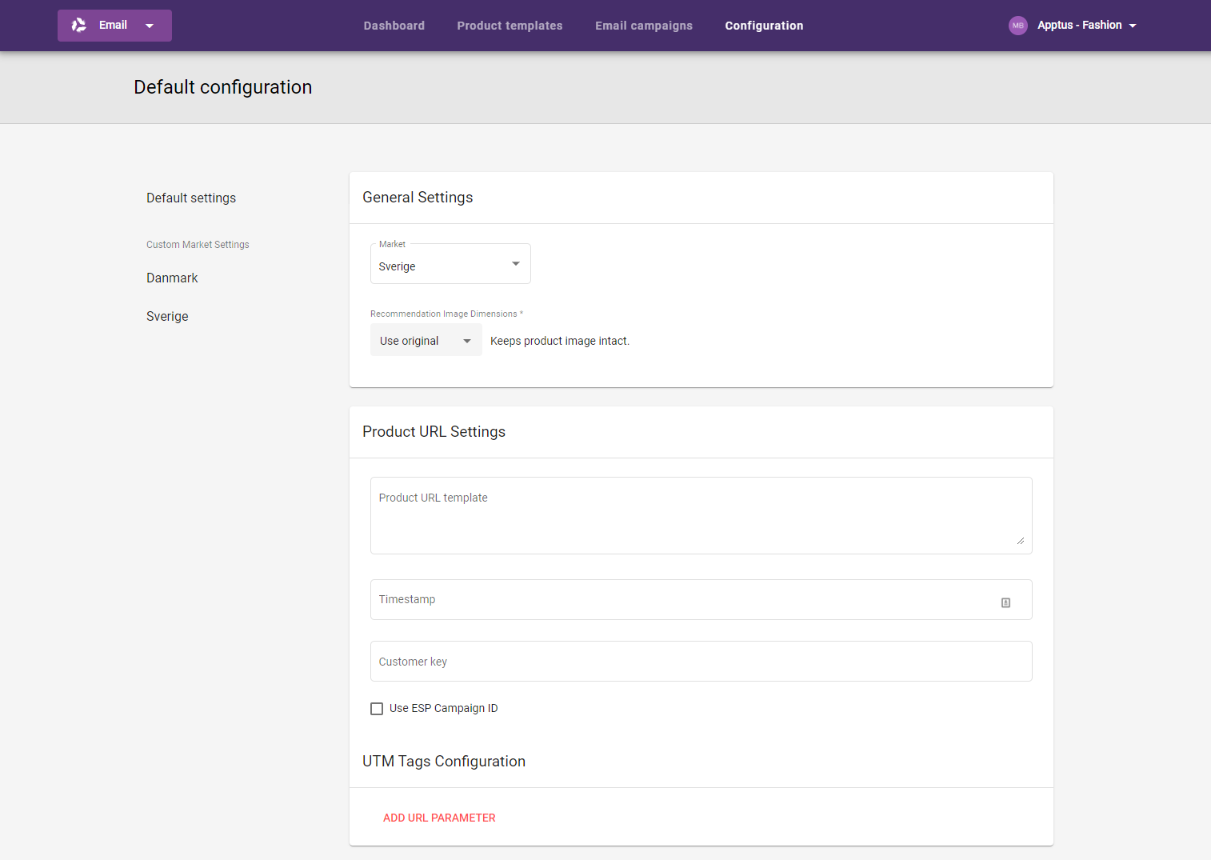Click the ADD URL PARAMETER button

(x=439, y=818)
